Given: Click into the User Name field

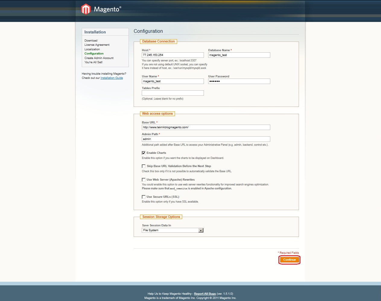Looking at the screenshot, I should [x=173, y=81].
